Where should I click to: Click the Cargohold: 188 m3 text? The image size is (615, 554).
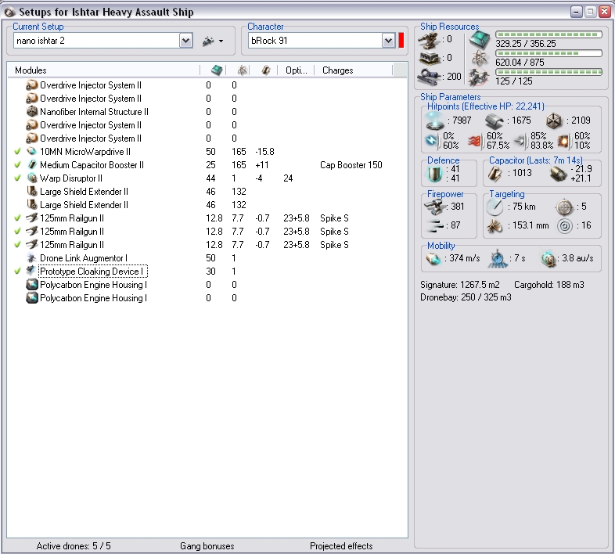[x=549, y=285]
